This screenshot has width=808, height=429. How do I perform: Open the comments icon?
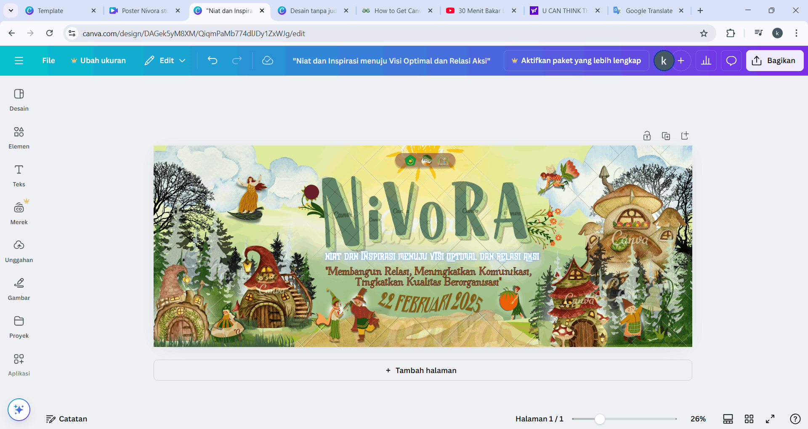click(x=731, y=60)
